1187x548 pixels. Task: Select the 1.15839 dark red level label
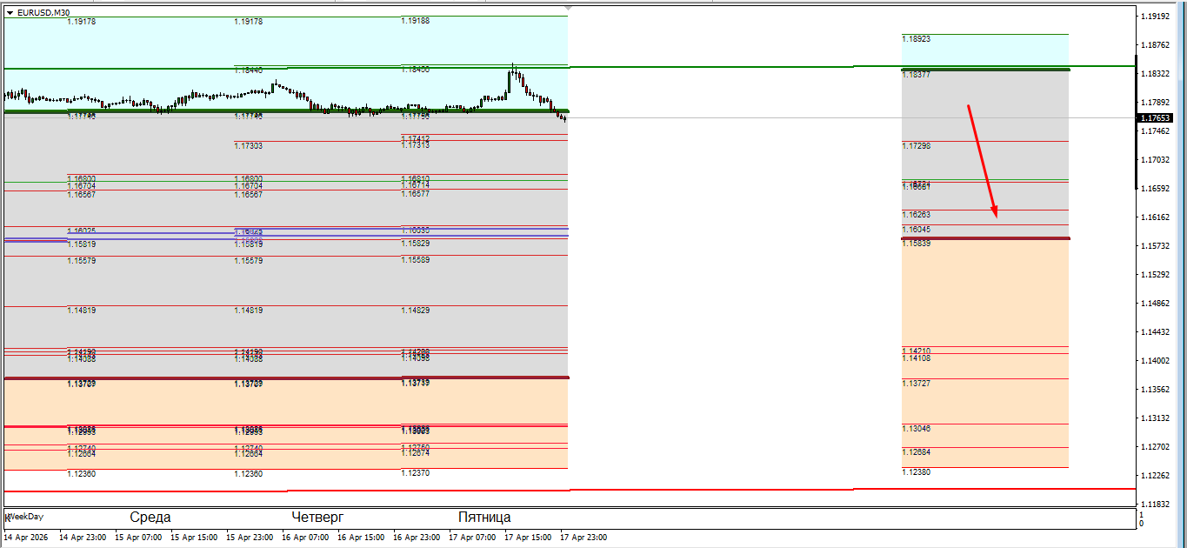pyautogui.click(x=917, y=244)
